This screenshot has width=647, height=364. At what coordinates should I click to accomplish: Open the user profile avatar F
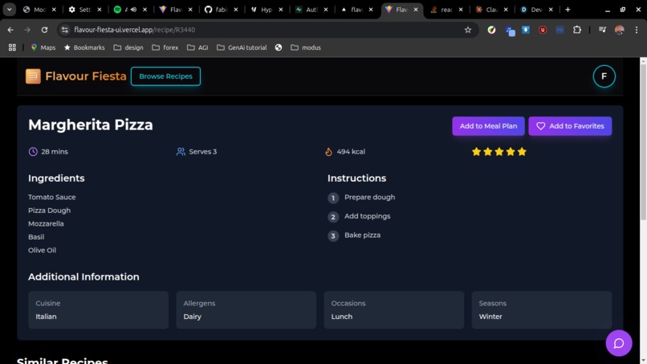[604, 76]
